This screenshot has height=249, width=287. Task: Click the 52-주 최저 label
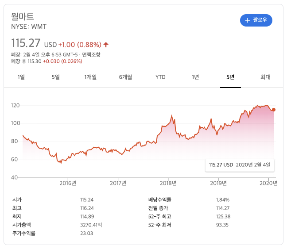[159, 225]
